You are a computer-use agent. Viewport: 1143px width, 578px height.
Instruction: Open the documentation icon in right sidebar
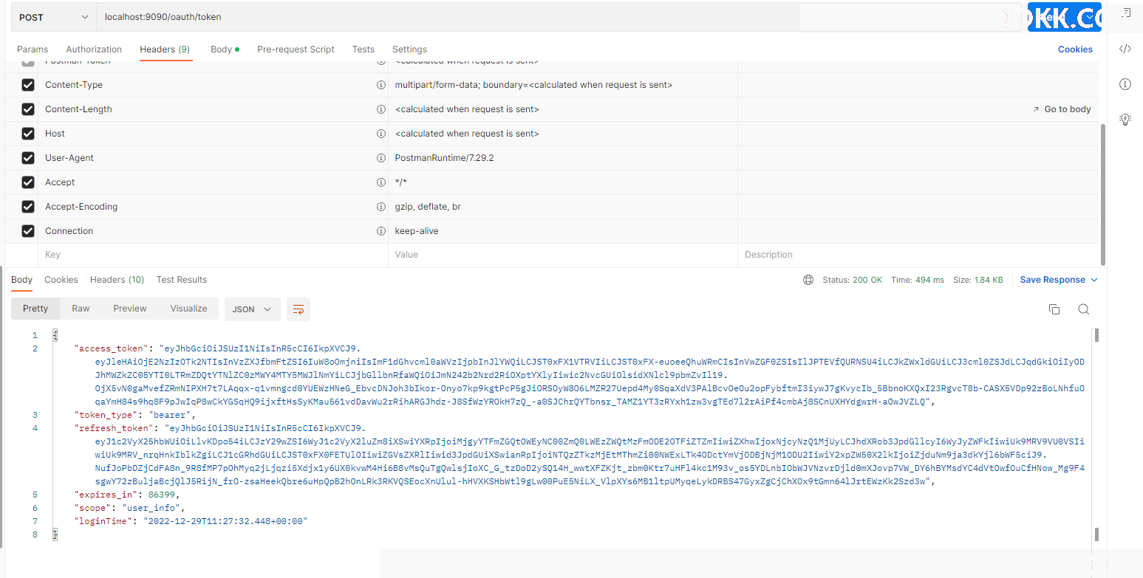click(x=1125, y=13)
